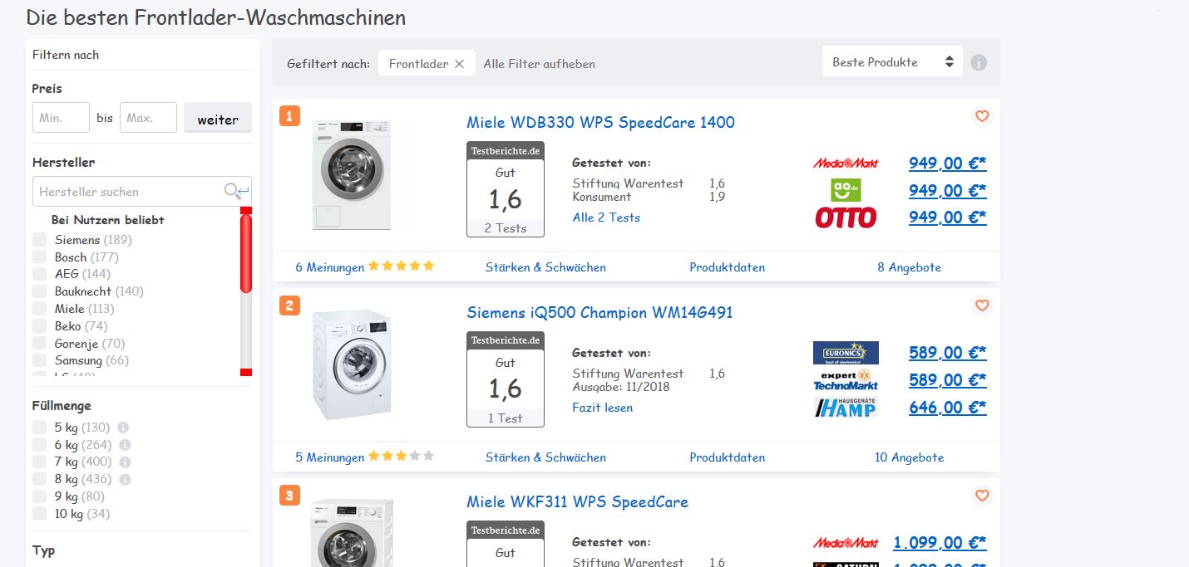Viewport: 1189px width, 567px height.
Task: Tick the Miele manufacturer checkbox
Action: (x=39, y=309)
